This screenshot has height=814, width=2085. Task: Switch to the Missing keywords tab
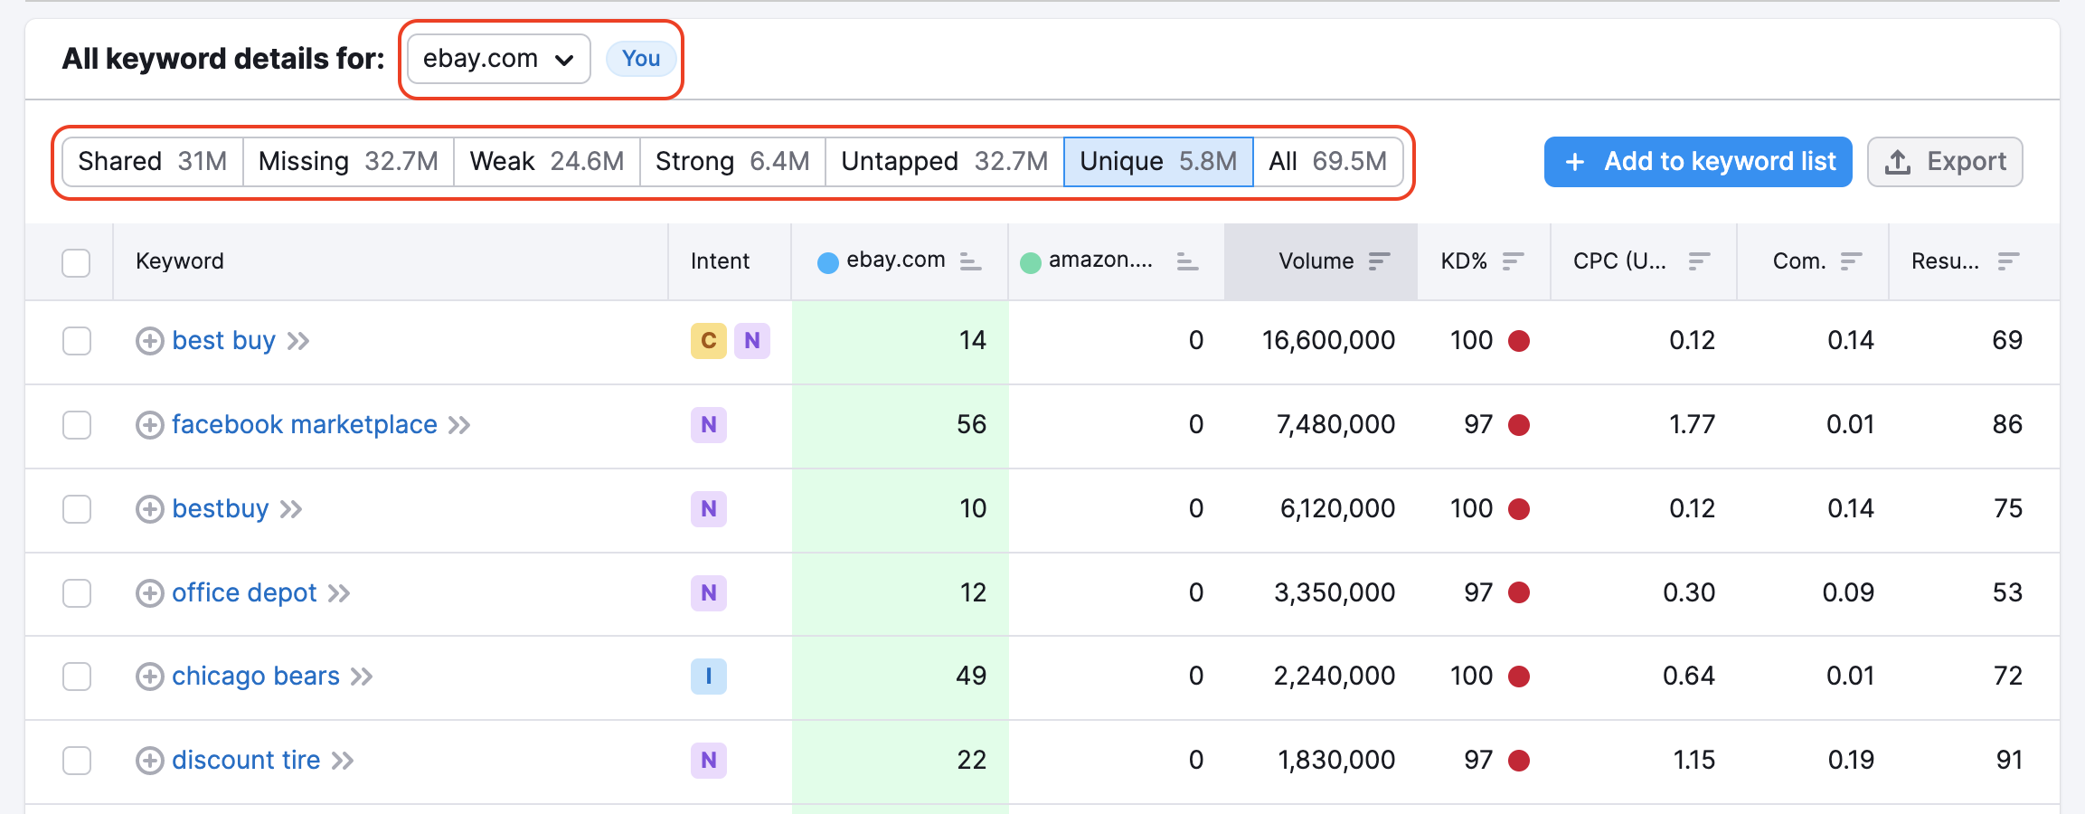(348, 161)
